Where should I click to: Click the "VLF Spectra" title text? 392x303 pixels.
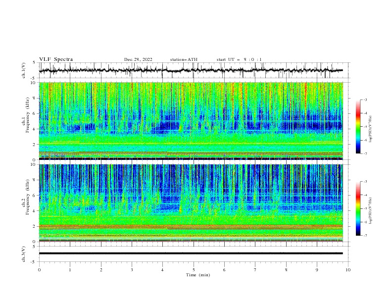56,59
